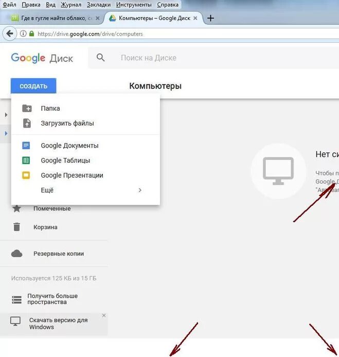
Task: Click the large computer monitor illustration
Action: (278, 171)
